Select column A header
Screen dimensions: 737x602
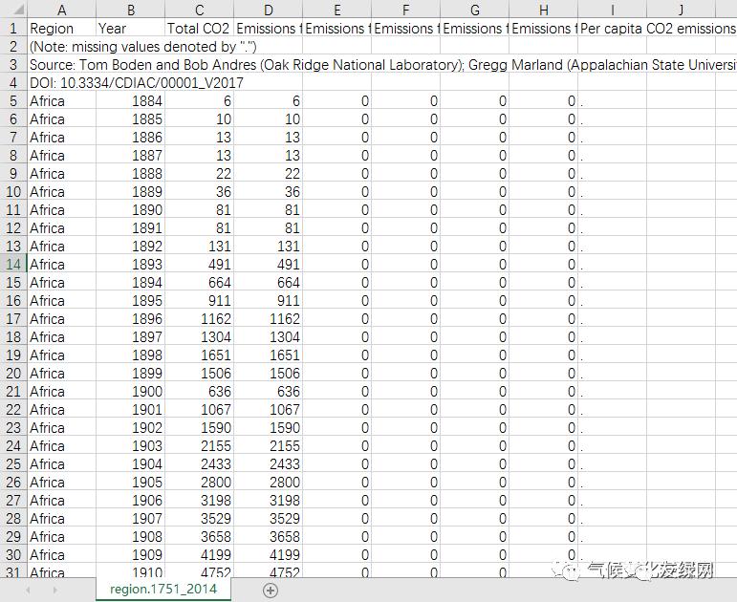click(61, 9)
